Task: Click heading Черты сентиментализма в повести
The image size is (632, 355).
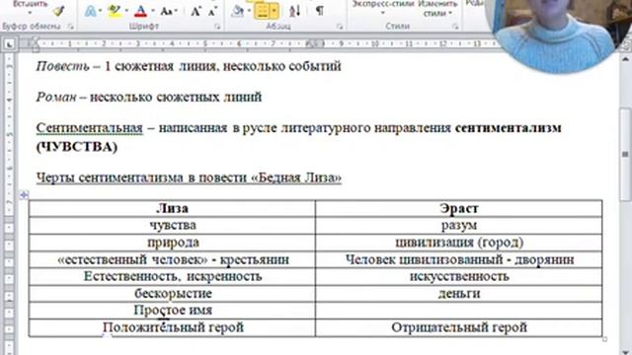Action: [142, 177]
